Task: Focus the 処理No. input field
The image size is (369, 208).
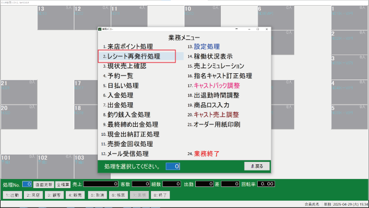Action: [27, 184]
